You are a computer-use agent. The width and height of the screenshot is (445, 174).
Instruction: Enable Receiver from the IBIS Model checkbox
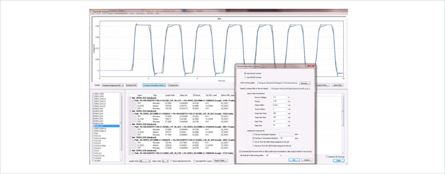point(253,145)
